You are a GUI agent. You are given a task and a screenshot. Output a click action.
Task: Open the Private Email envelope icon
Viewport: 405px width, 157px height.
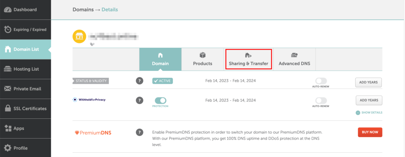pos(8,89)
